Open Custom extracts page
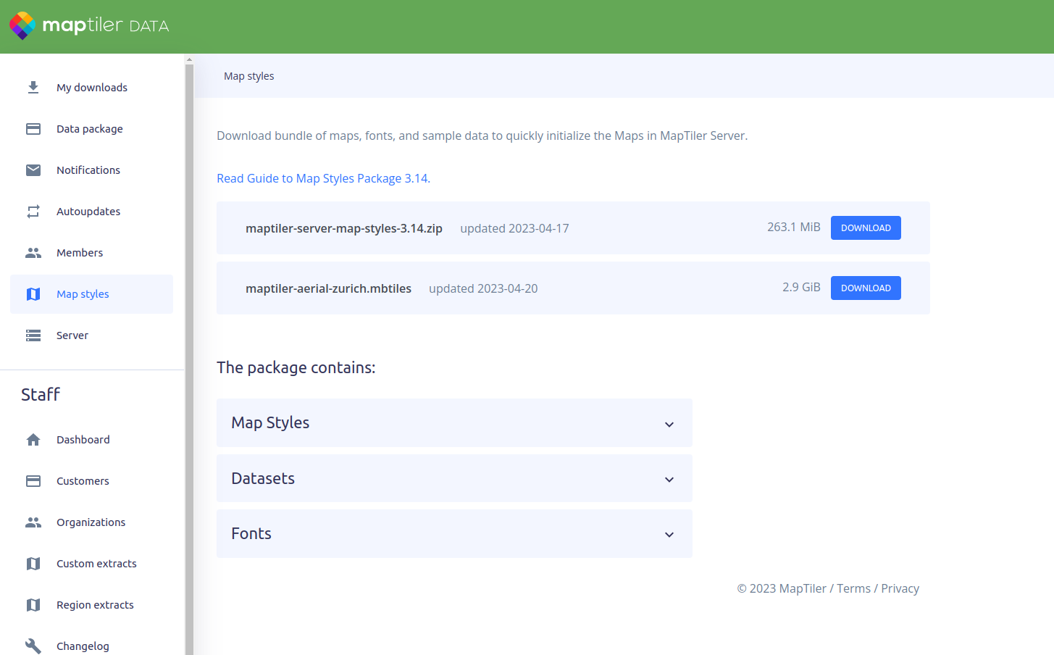1054x655 pixels. click(x=92, y=564)
